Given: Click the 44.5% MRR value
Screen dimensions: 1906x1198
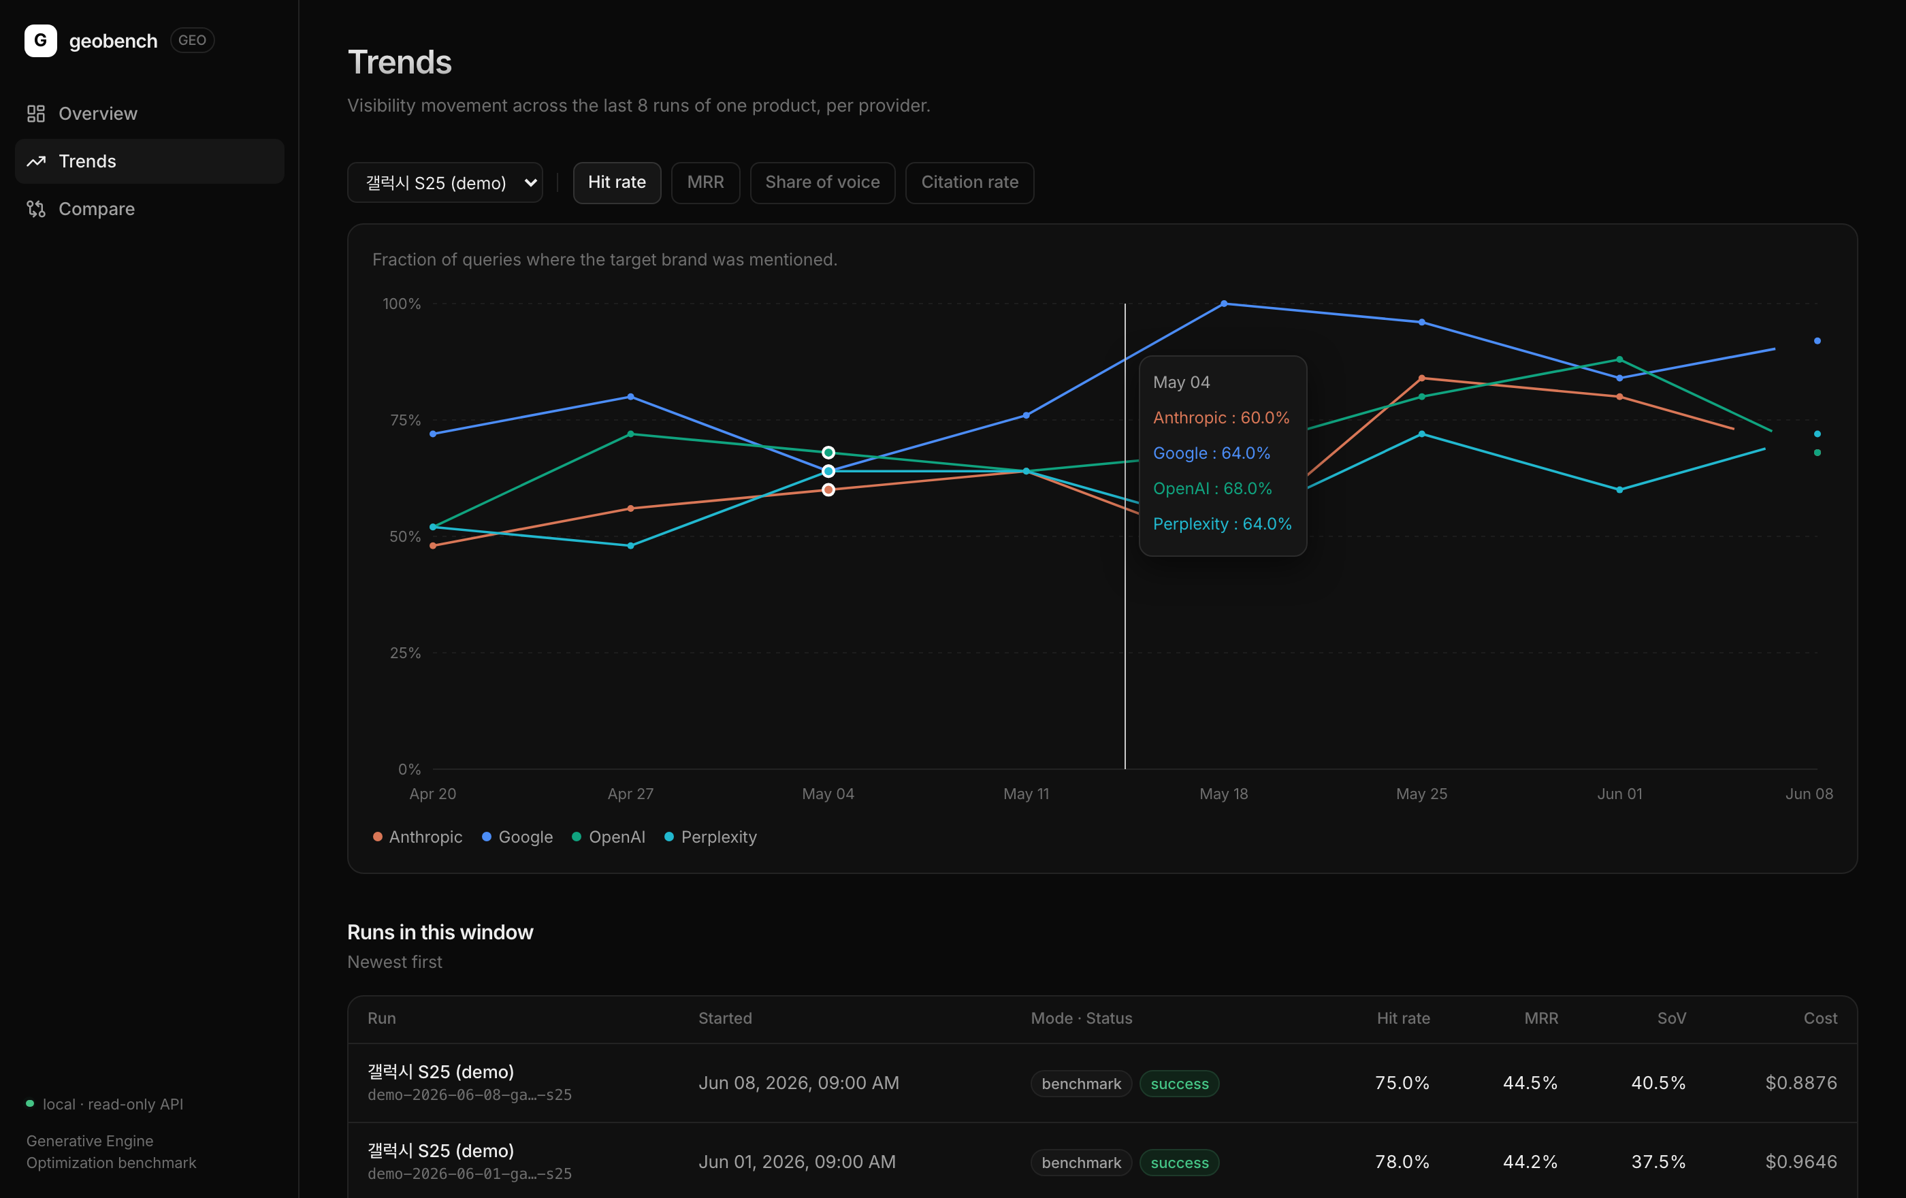Looking at the screenshot, I should coord(1530,1082).
